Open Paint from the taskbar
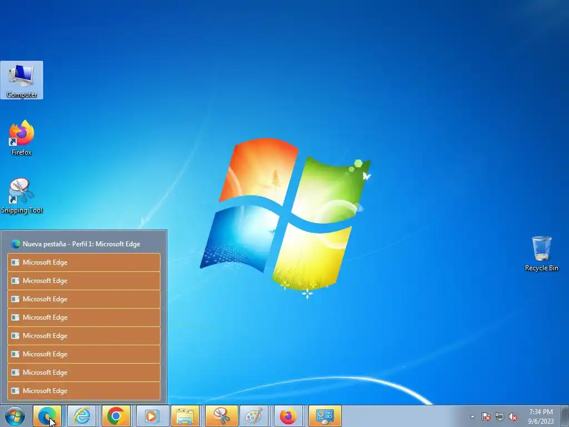This screenshot has height=427, width=569. point(254,416)
